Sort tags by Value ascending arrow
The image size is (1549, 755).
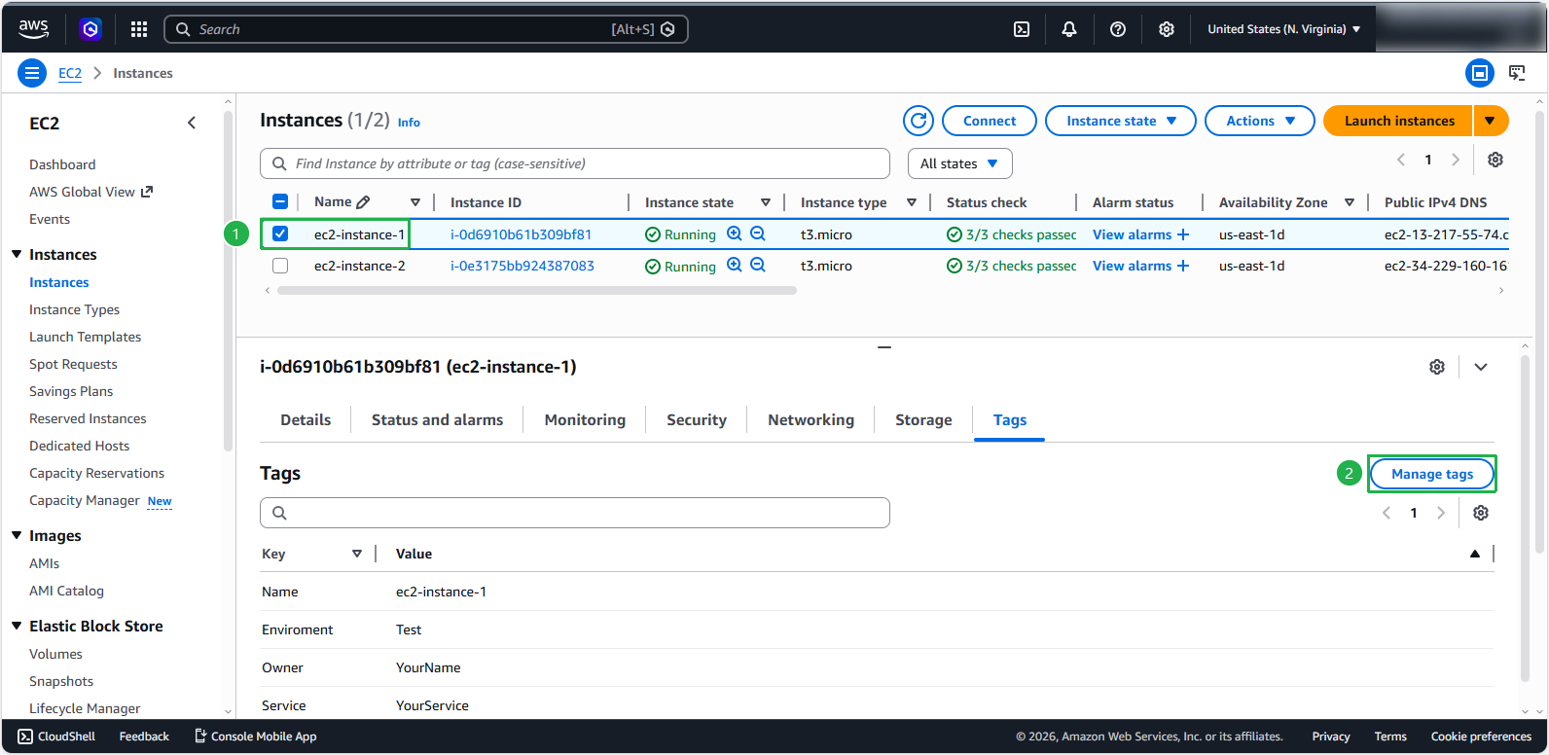tap(1475, 554)
